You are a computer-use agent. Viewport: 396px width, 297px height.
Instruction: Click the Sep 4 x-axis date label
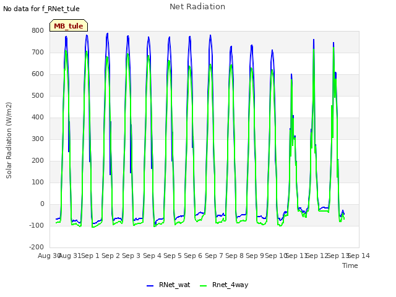pos(152,256)
